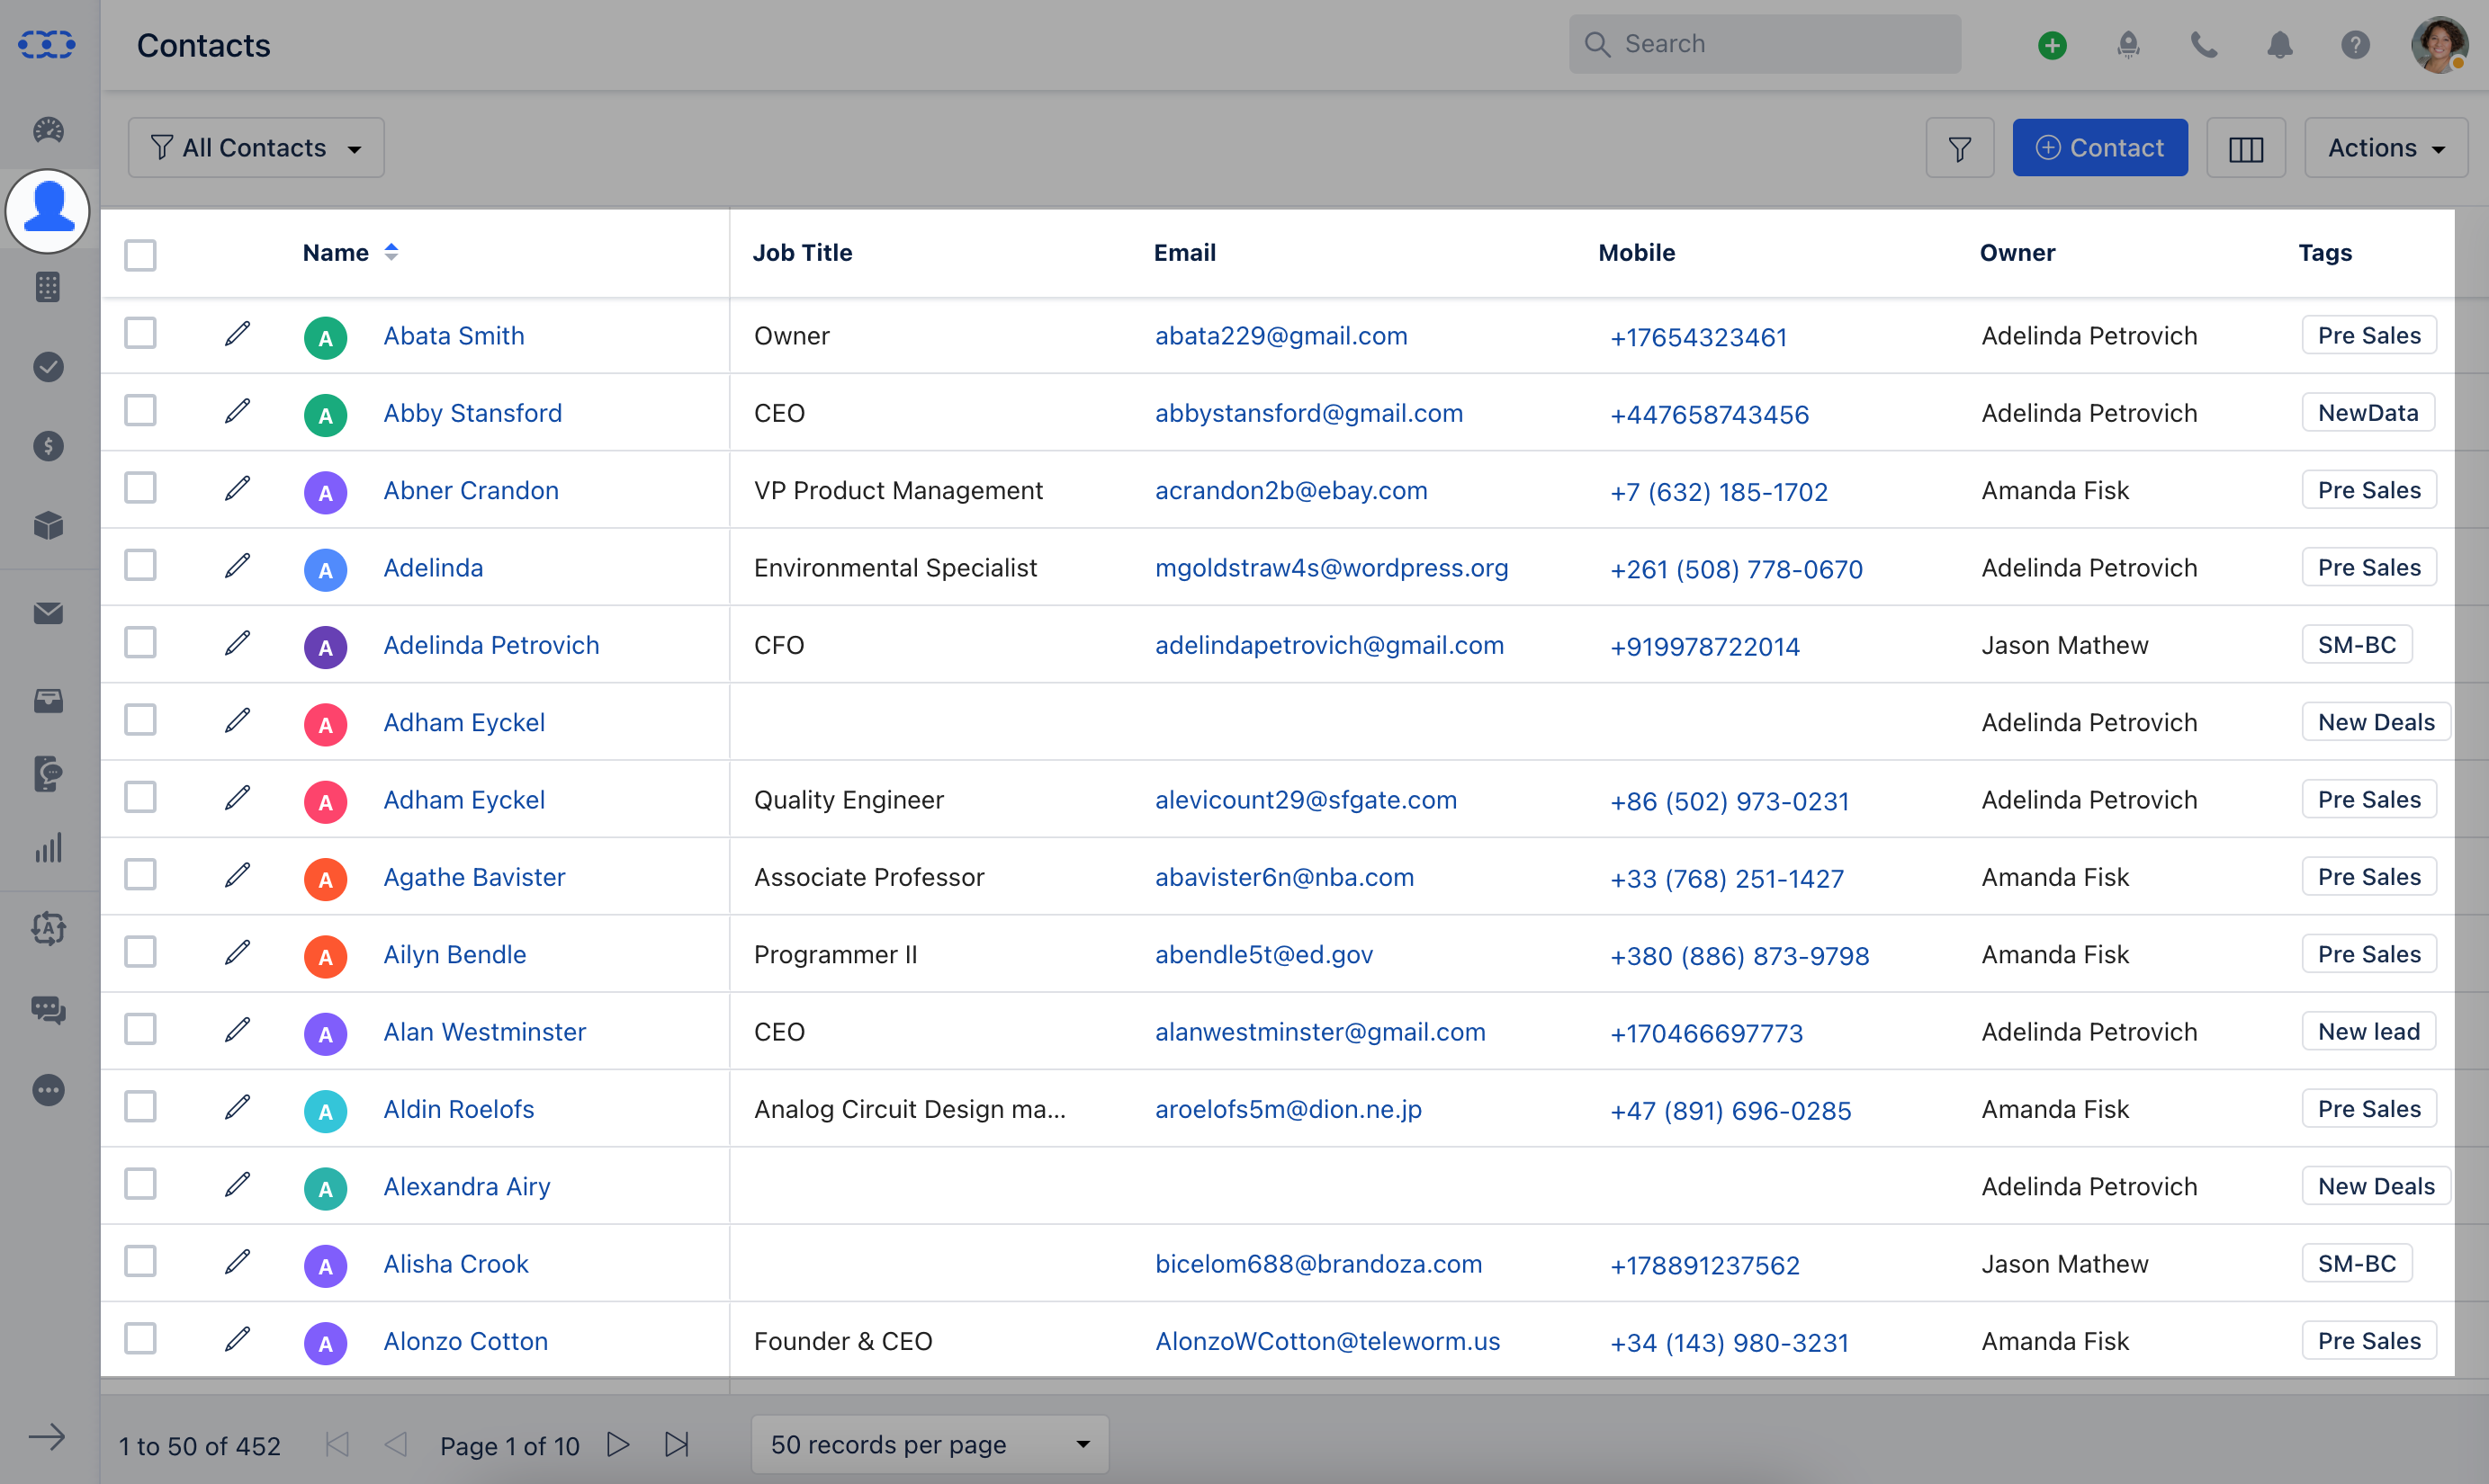The image size is (2489, 1484).
Task: Open the Reports bar-chart icon
Action: 48,849
